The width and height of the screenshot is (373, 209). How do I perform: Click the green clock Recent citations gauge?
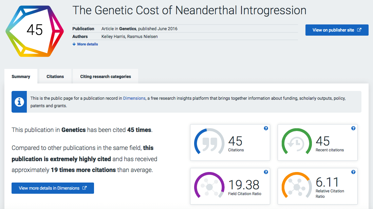point(297,142)
